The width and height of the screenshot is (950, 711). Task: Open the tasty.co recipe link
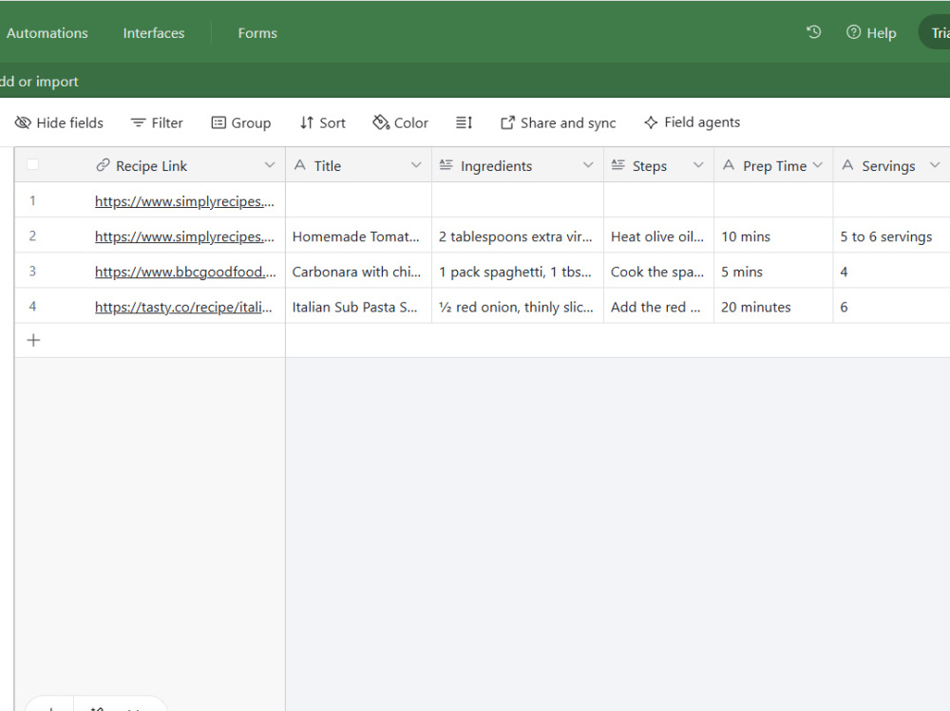pyautogui.click(x=183, y=307)
